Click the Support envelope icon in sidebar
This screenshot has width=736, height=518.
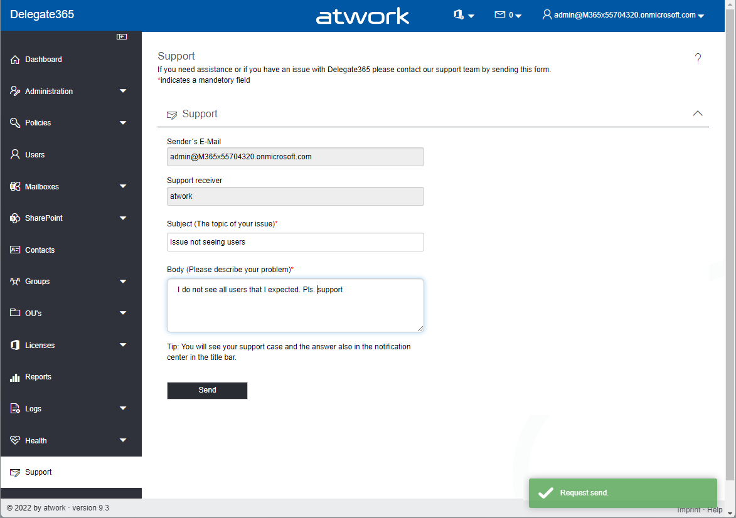point(15,472)
